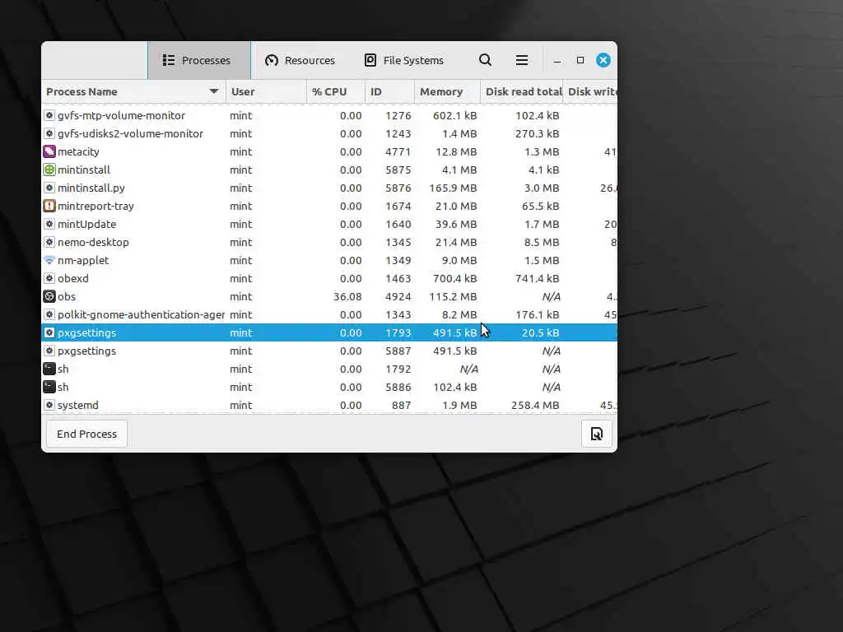Select the mintinstall process name
The height and width of the screenshot is (632, 843).
pos(84,170)
